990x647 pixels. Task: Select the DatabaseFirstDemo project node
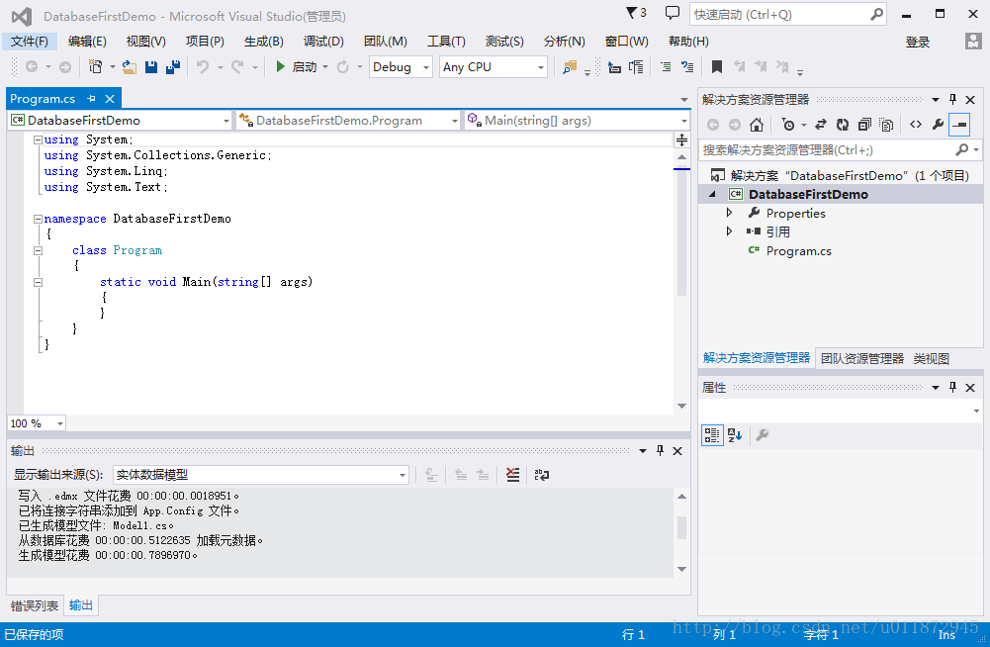808,194
